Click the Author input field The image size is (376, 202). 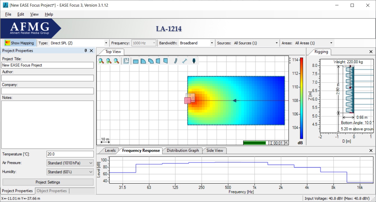(48, 78)
